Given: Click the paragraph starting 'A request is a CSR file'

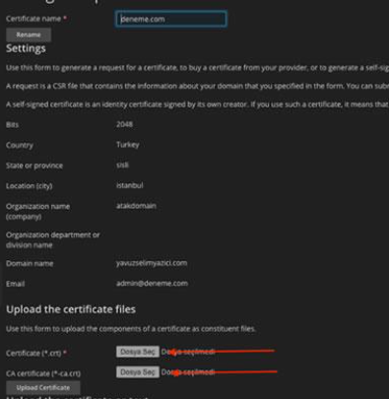Looking at the screenshot, I should 197,86.
